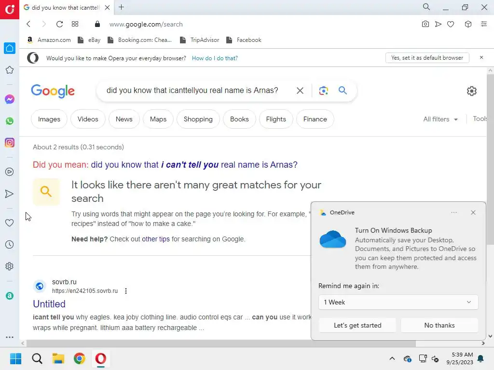Open Easy Setup menu icon

point(484,24)
